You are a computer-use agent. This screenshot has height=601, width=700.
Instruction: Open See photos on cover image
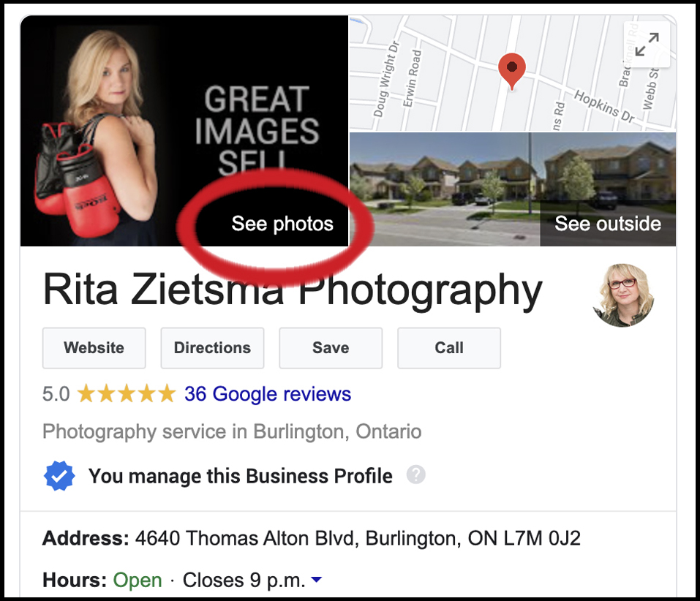point(282,224)
